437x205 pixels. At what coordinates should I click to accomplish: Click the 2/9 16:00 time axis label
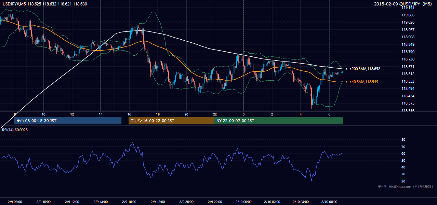[x=129, y=202]
